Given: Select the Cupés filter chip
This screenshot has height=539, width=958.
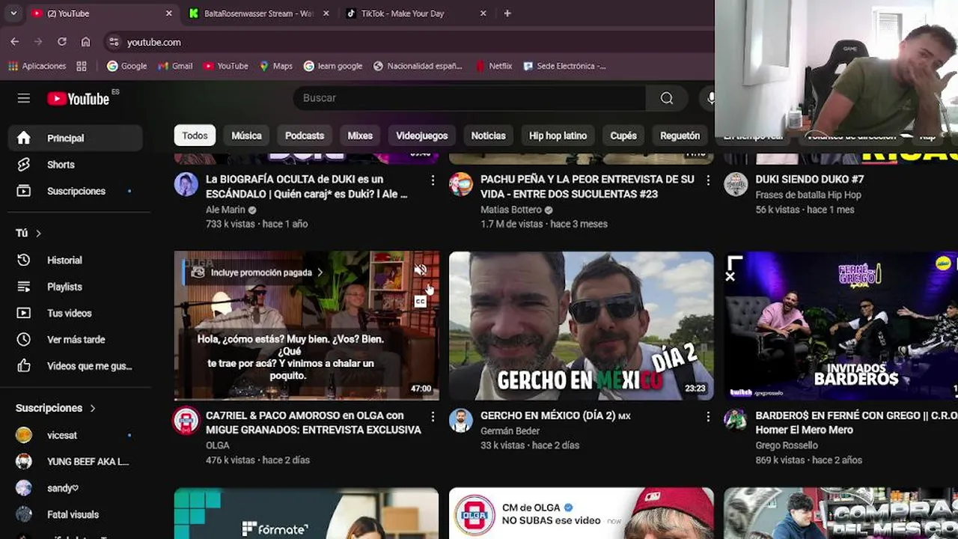Looking at the screenshot, I should pyautogui.click(x=623, y=135).
